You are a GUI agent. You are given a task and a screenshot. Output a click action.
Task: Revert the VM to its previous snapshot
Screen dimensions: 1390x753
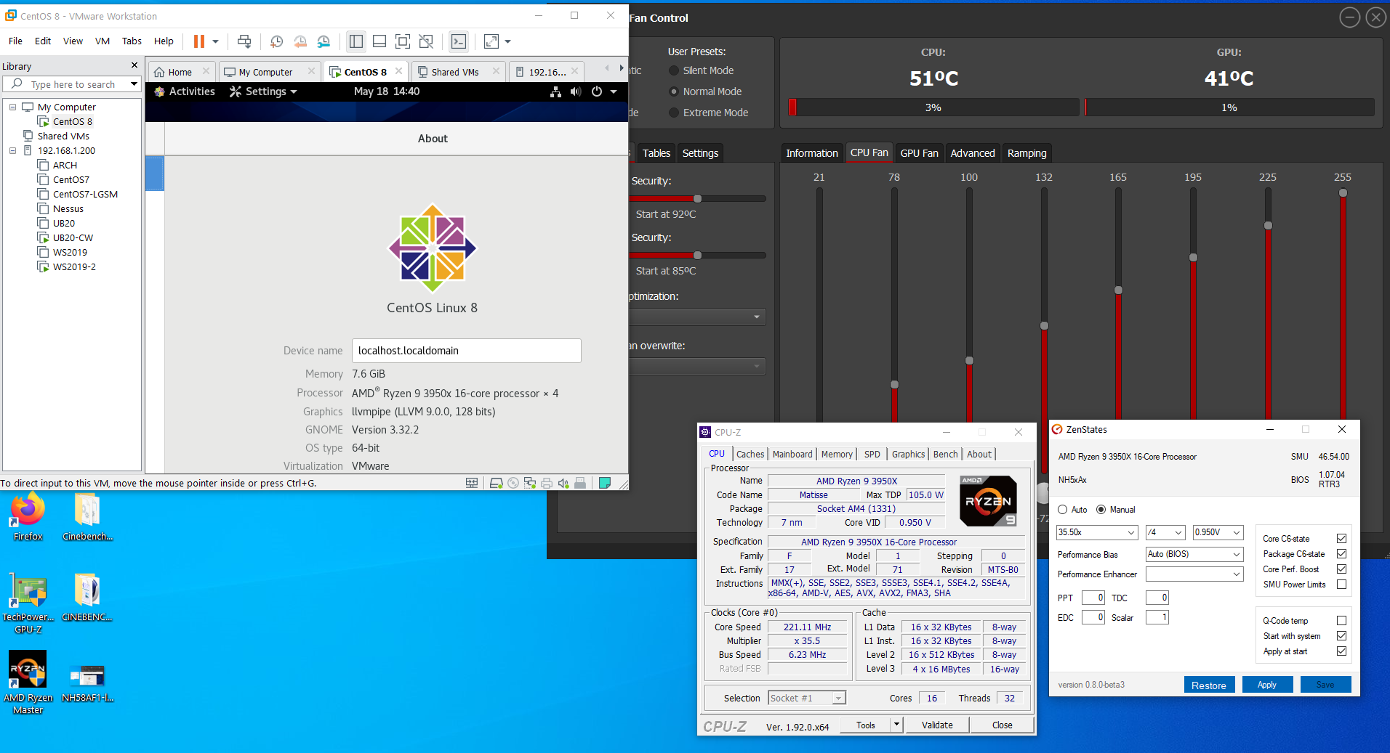pyautogui.click(x=300, y=41)
